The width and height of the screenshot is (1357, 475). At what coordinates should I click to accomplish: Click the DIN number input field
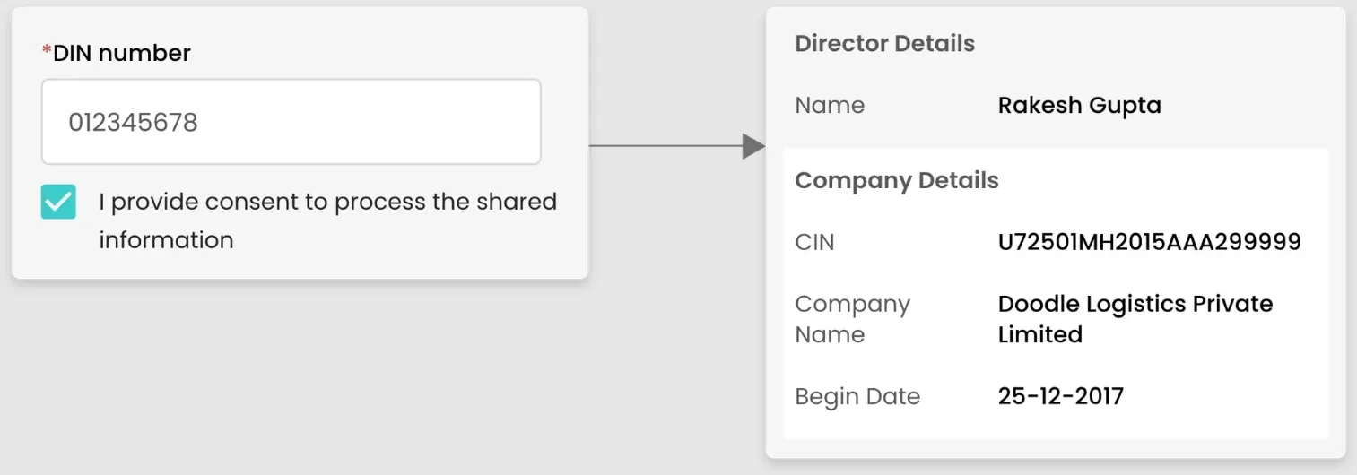(x=291, y=122)
